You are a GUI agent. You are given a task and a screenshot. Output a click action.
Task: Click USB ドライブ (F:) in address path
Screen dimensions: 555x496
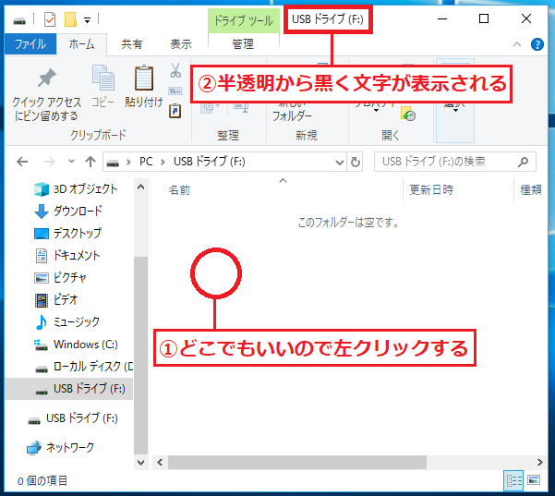click(210, 162)
